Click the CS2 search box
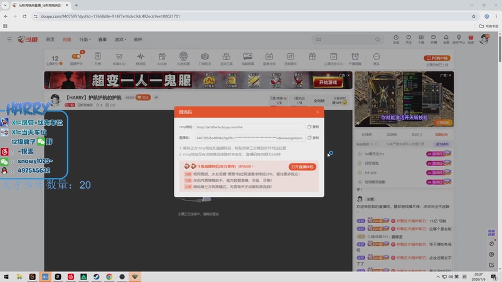 [343, 39]
